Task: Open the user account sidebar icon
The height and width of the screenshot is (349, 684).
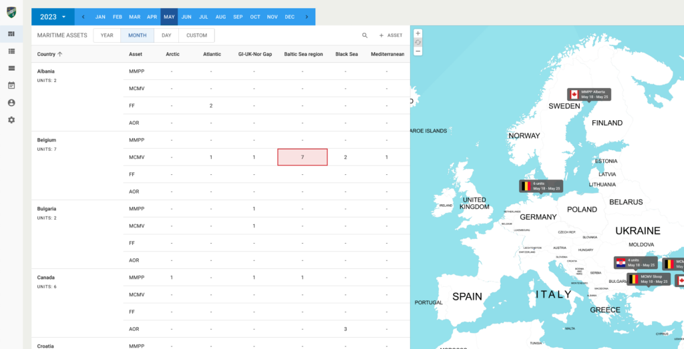Action: click(11, 103)
